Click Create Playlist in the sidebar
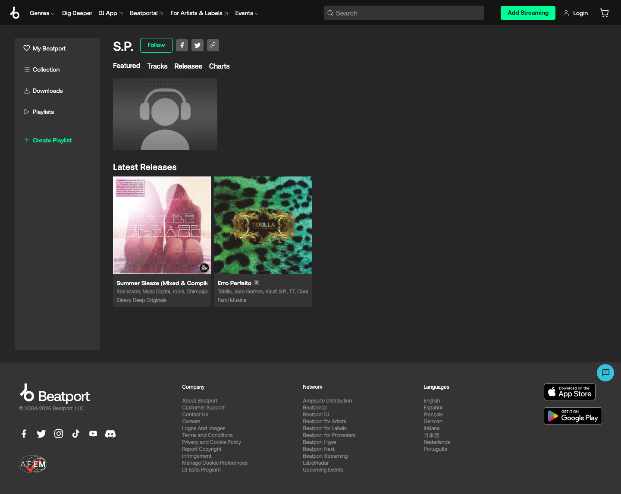 coord(48,140)
